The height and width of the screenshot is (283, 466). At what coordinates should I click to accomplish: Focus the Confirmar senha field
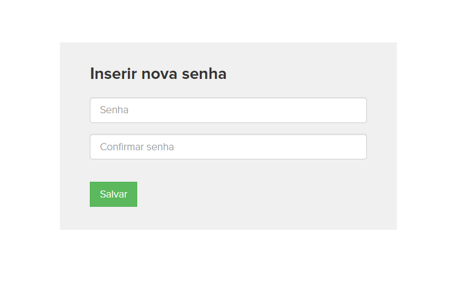click(x=228, y=147)
